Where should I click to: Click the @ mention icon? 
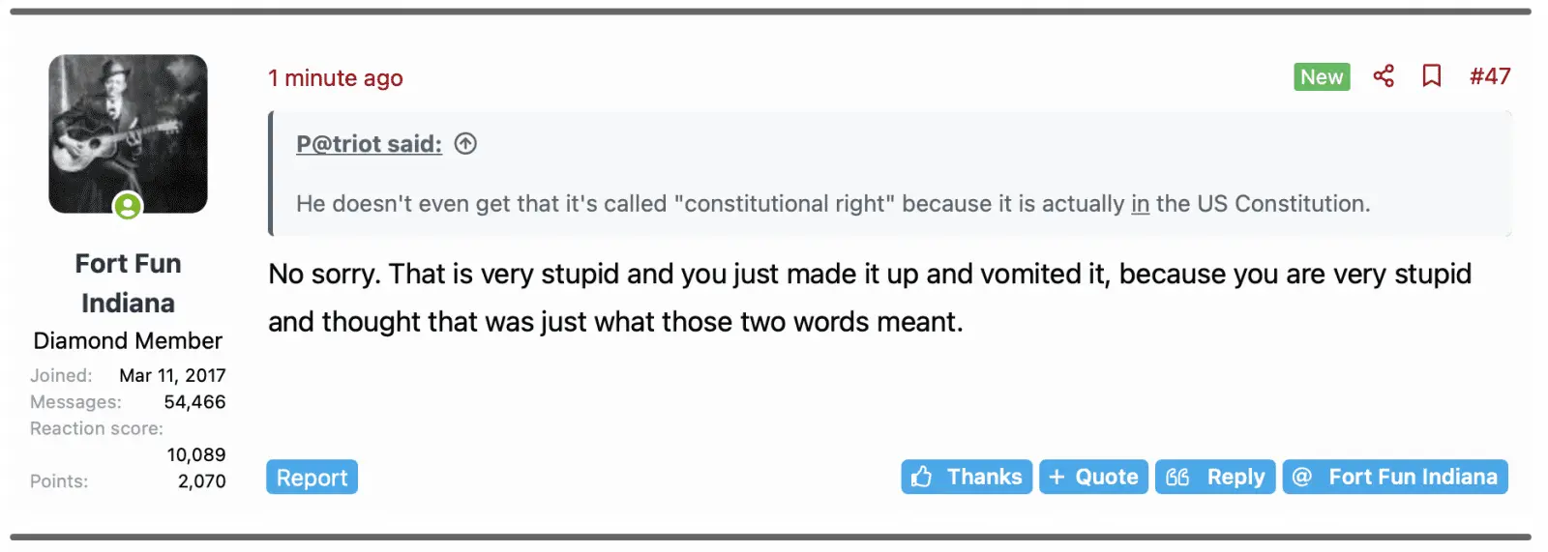tap(1302, 477)
